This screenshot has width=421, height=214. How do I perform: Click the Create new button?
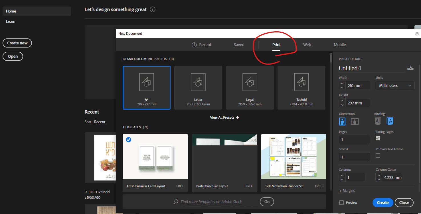click(17, 43)
